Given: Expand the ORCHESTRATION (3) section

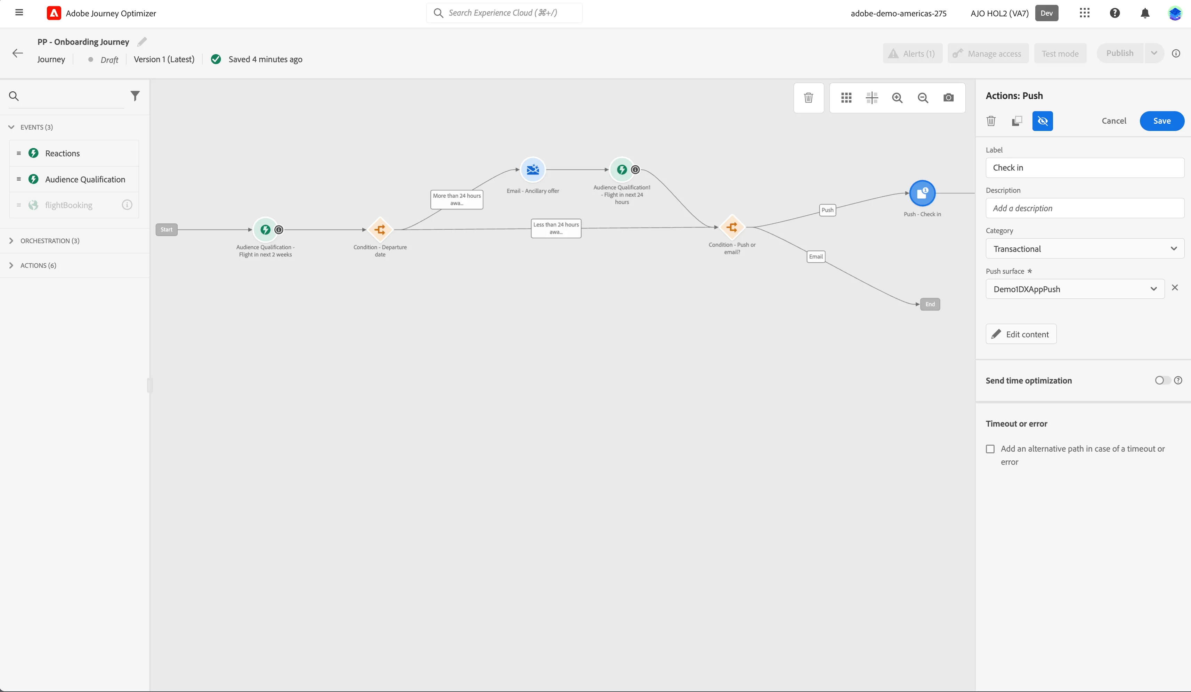Looking at the screenshot, I should [12, 241].
